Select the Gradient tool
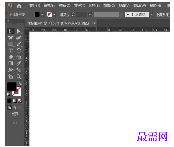 coord(11,63)
